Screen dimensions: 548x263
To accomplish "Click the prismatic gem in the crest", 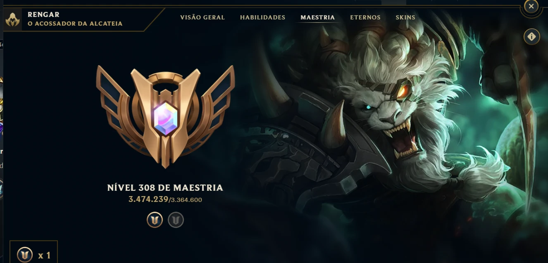I will pyautogui.click(x=165, y=118).
